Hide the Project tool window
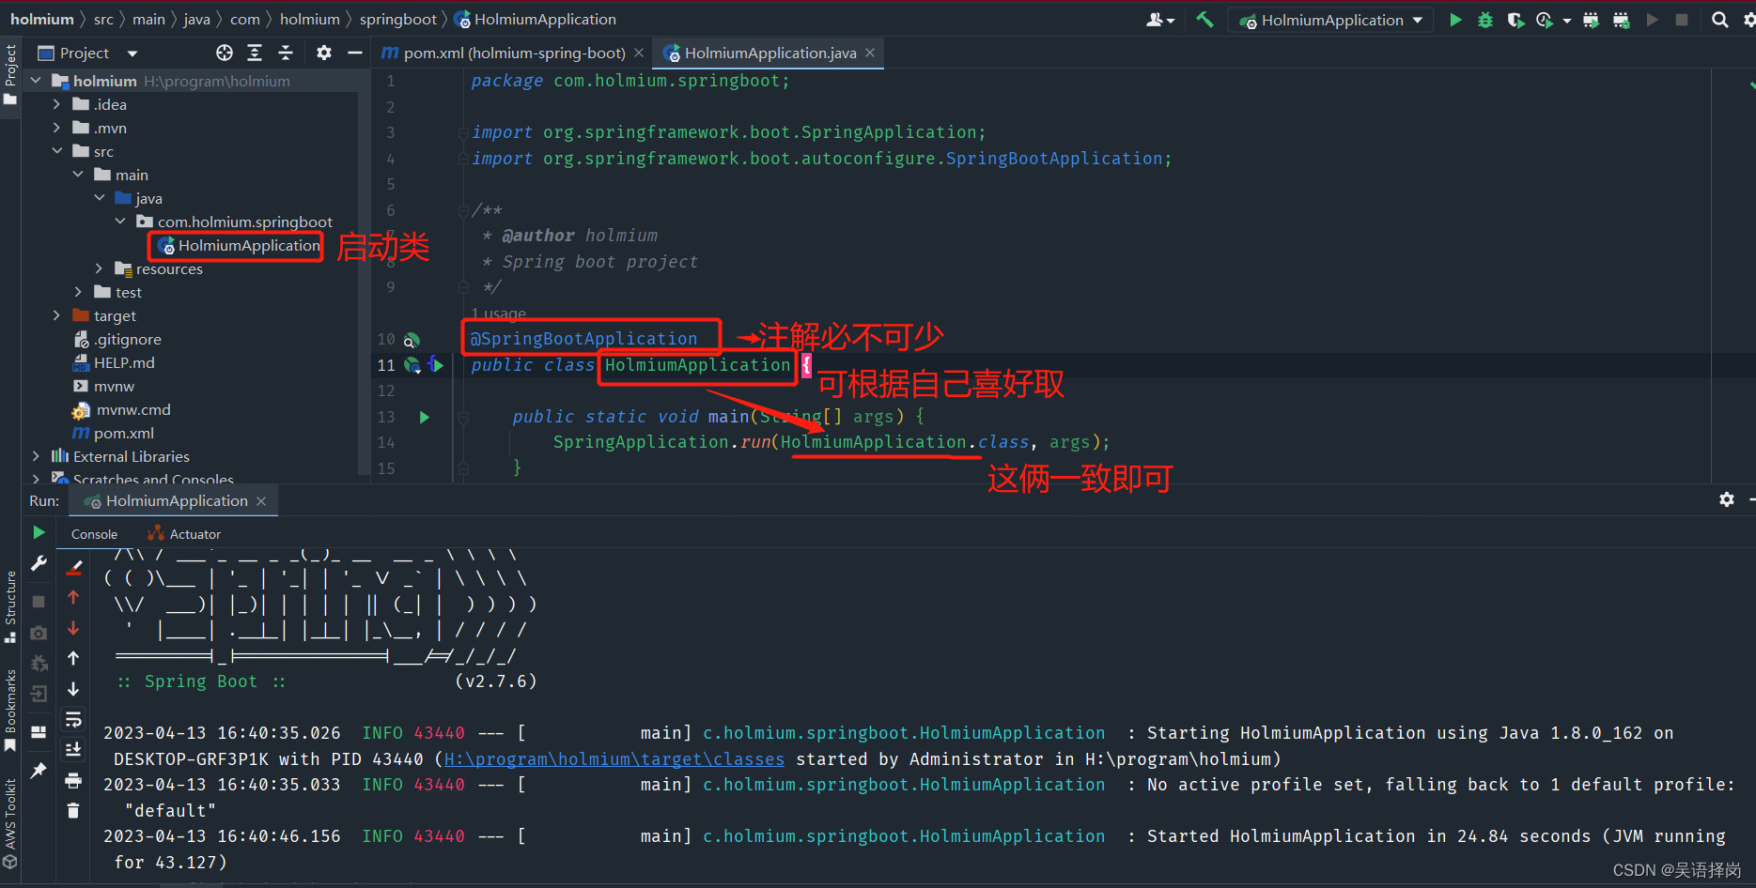This screenshot has height=888, width=1756. [x=355, y=53]
